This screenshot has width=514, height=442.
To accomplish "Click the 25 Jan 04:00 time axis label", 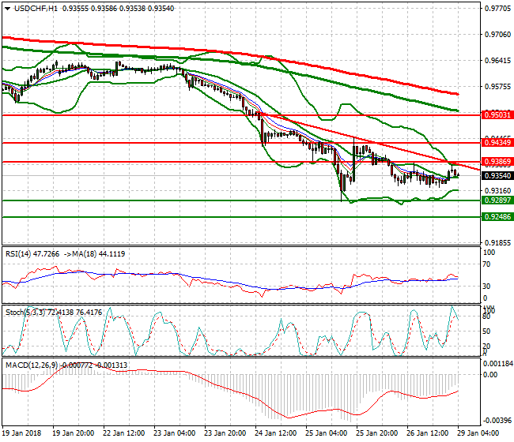I will (x=326, y=433).
